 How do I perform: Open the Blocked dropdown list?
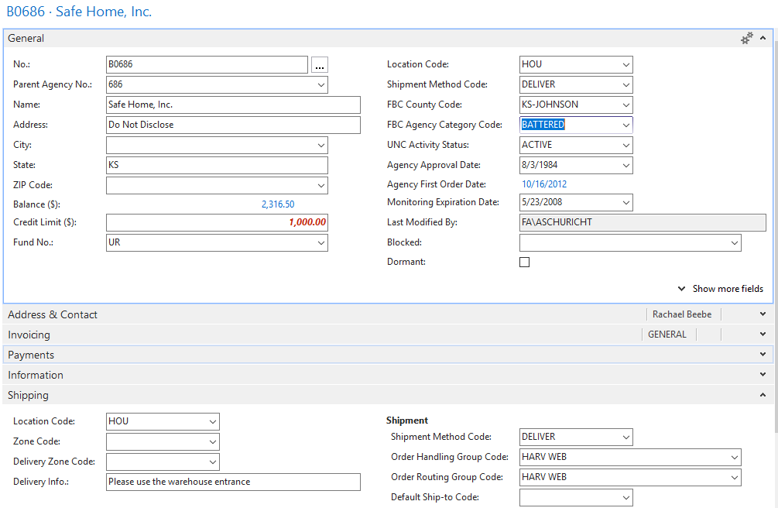735,242
